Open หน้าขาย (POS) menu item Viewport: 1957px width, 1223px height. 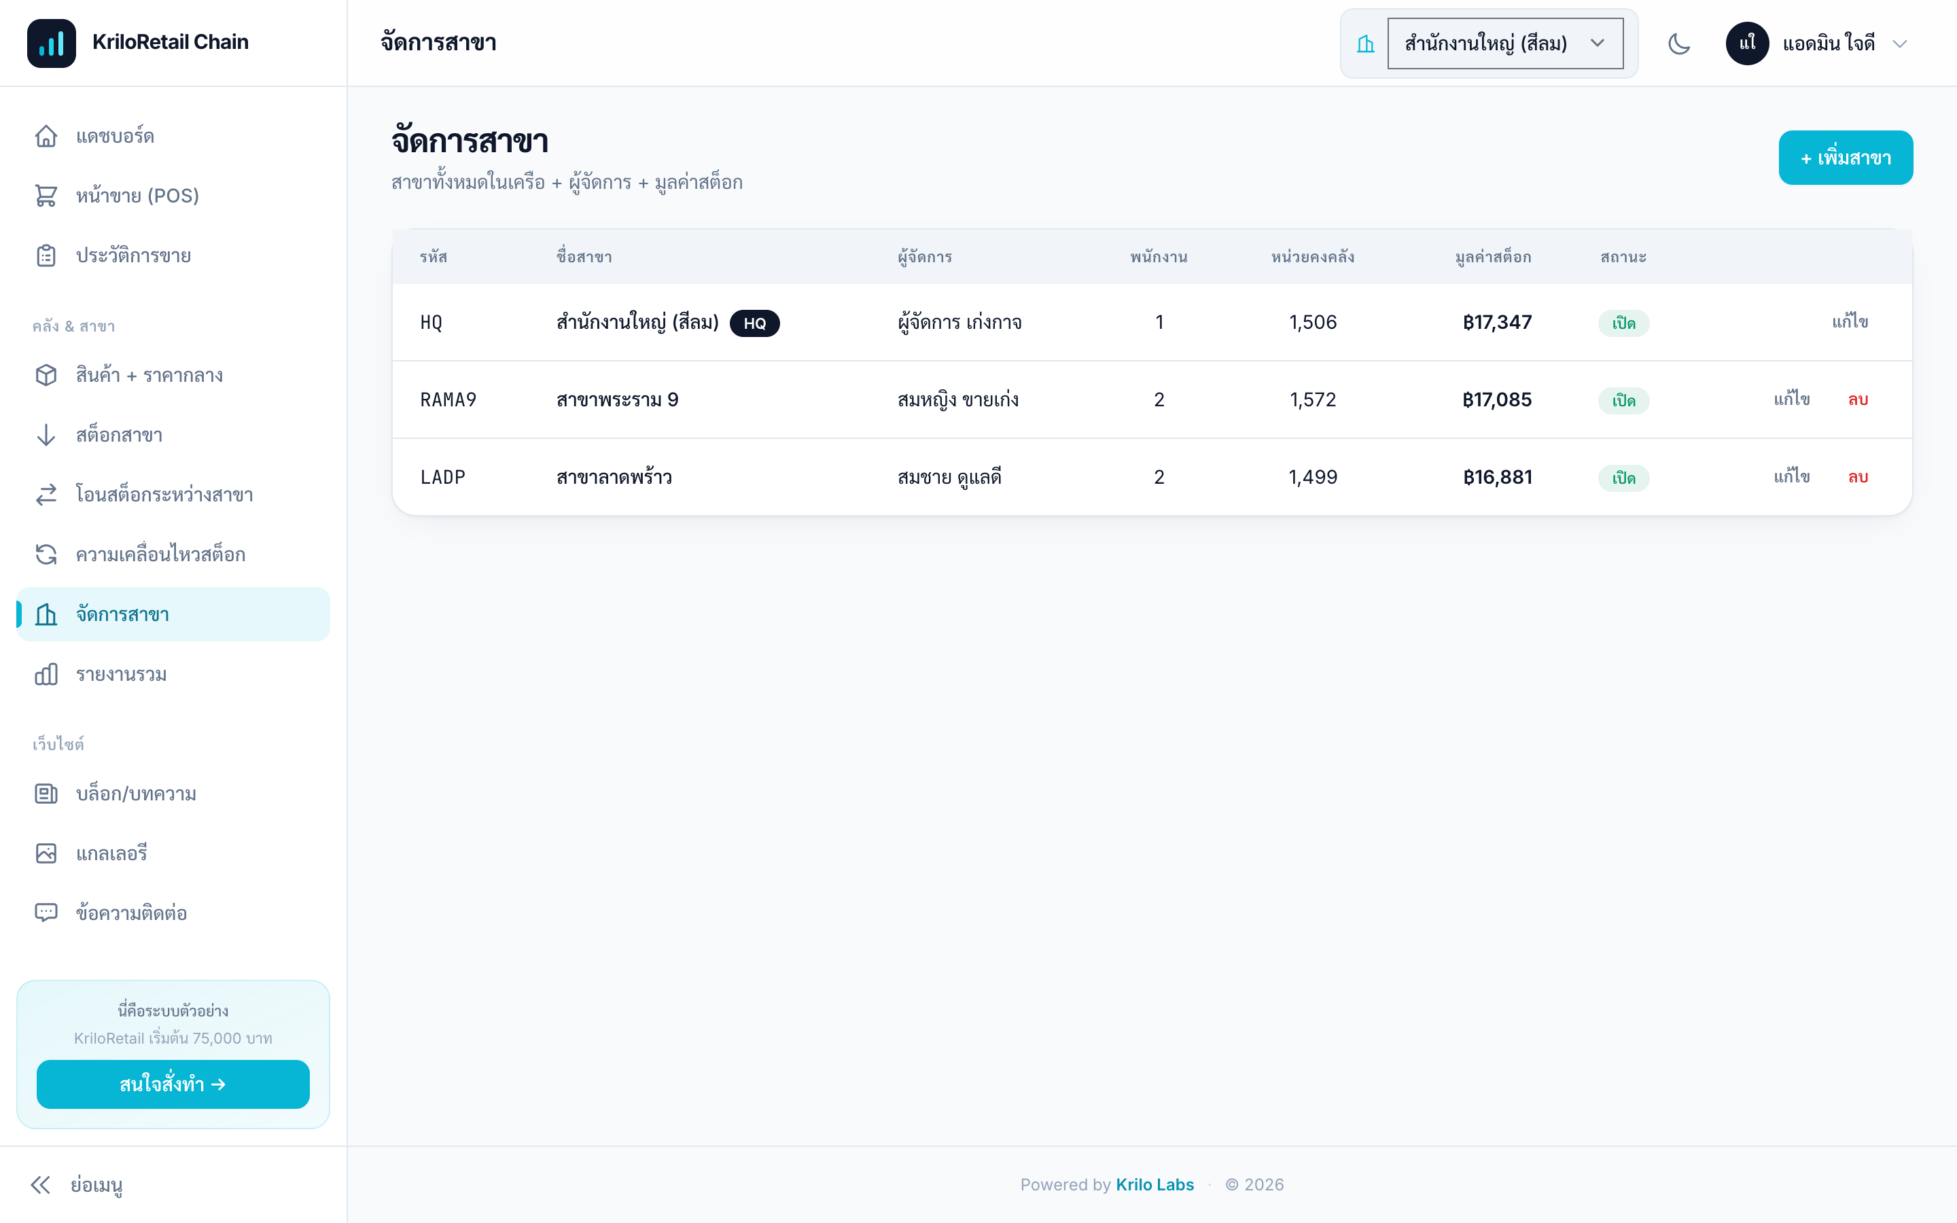click(x=173, y=196)
